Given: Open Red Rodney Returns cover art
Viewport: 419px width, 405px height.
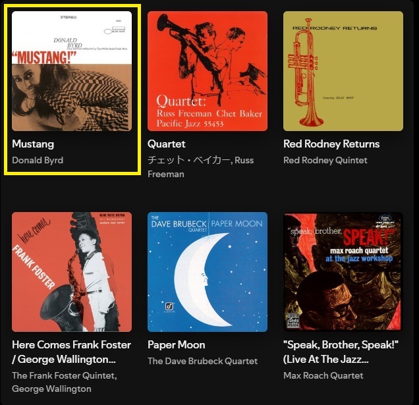Looking at the screenshot, I should pos(343,71).
